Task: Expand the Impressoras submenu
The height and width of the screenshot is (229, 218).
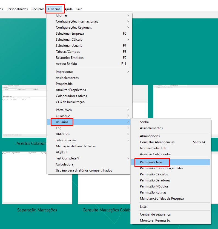Action: 64,72
